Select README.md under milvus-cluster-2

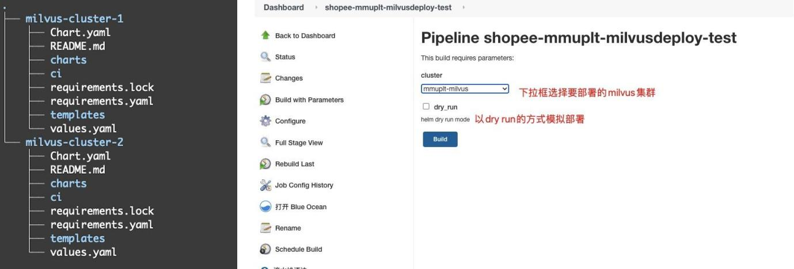78,170
